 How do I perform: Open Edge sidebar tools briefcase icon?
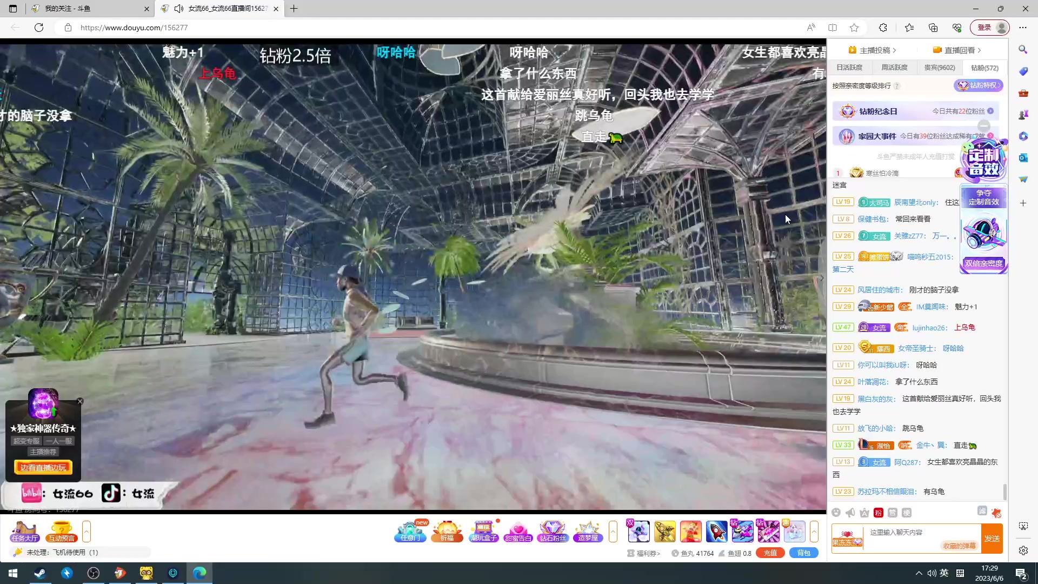pyautogui.click(x=1023, y=93)
